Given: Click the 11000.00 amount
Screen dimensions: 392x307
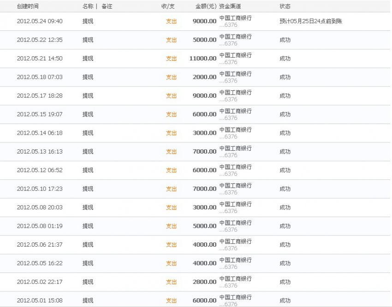Looking at the screenshot, I should pos(202,59).
